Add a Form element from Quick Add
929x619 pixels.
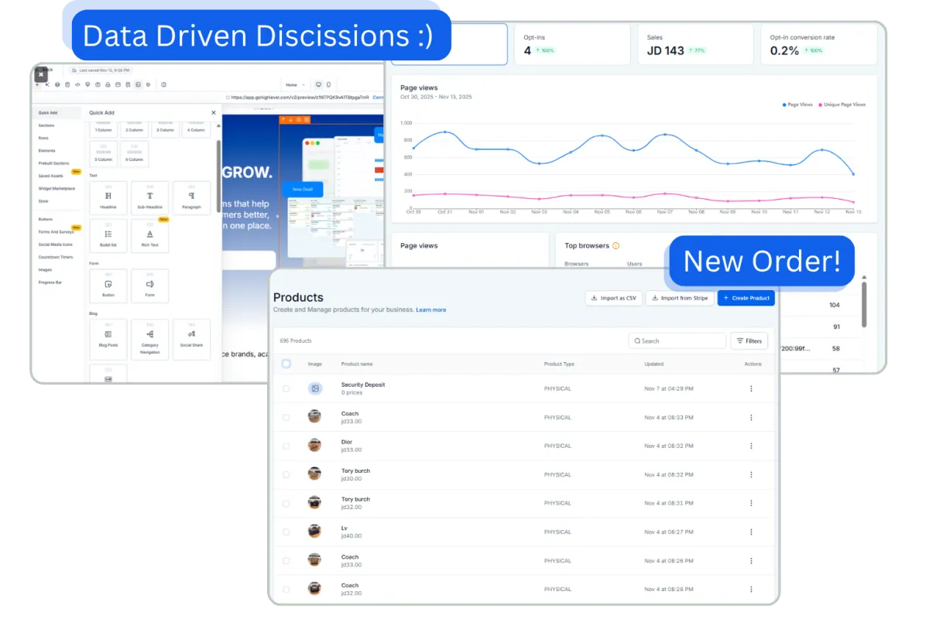tap(149, 286)
